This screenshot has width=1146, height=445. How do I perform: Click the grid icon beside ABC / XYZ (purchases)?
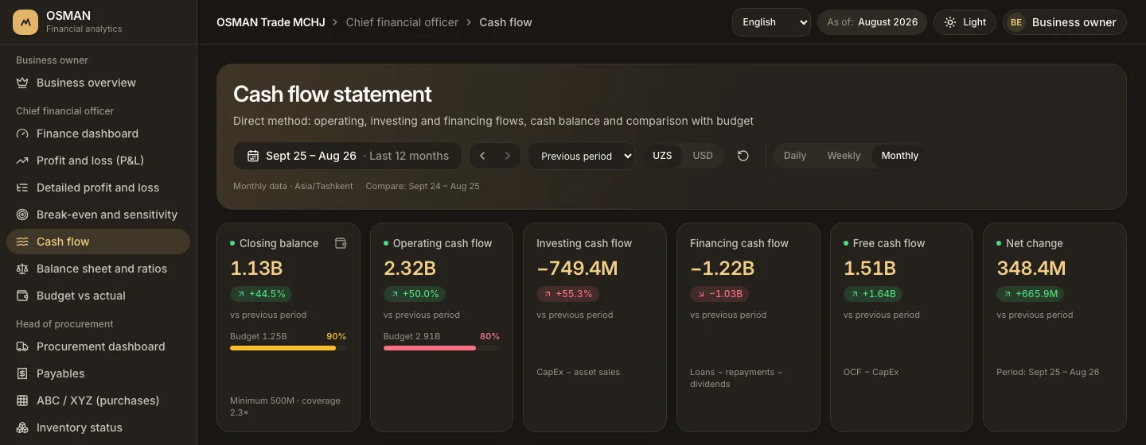click(x=22, y=400)
